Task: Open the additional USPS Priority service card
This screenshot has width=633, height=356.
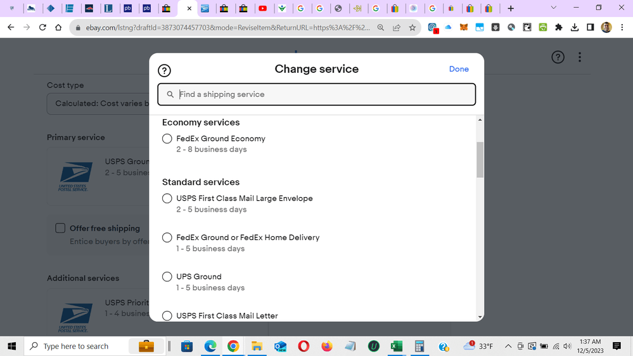Action: (98, 312)
